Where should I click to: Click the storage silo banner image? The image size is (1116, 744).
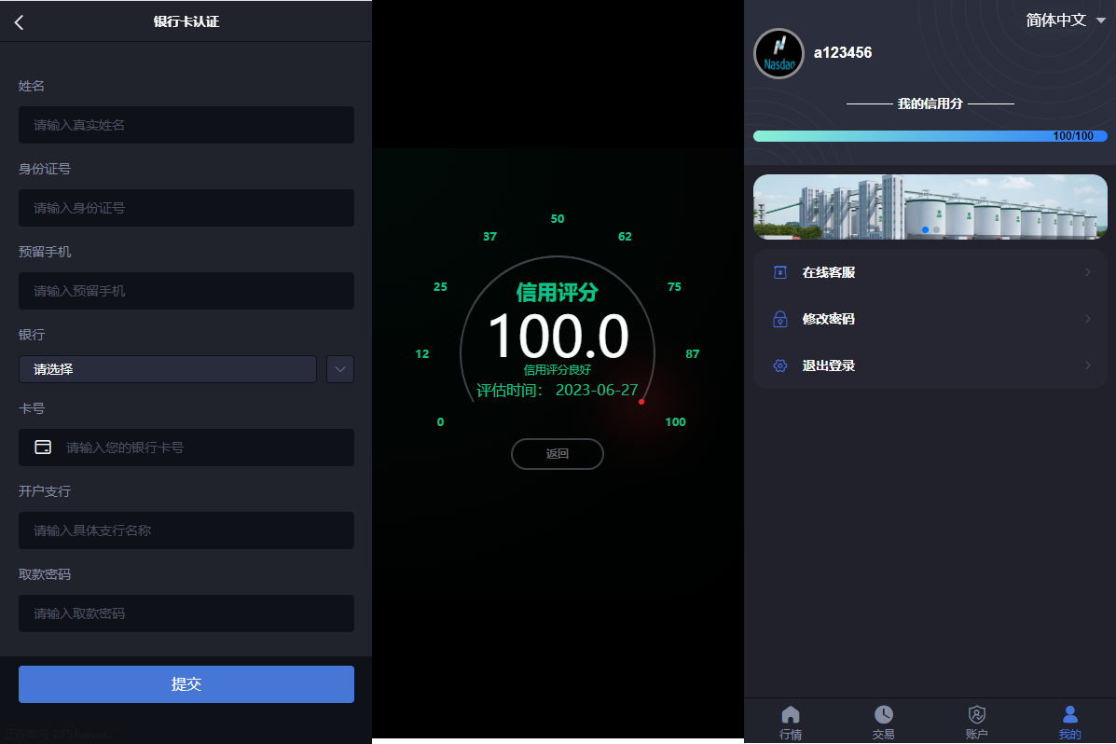coord(930,206)
